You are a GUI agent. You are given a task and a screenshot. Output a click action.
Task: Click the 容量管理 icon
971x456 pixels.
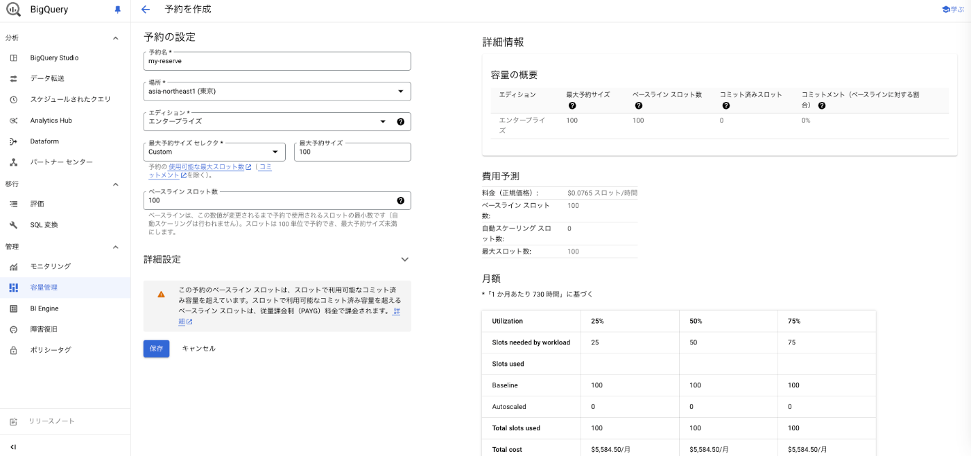coord(13,288)
